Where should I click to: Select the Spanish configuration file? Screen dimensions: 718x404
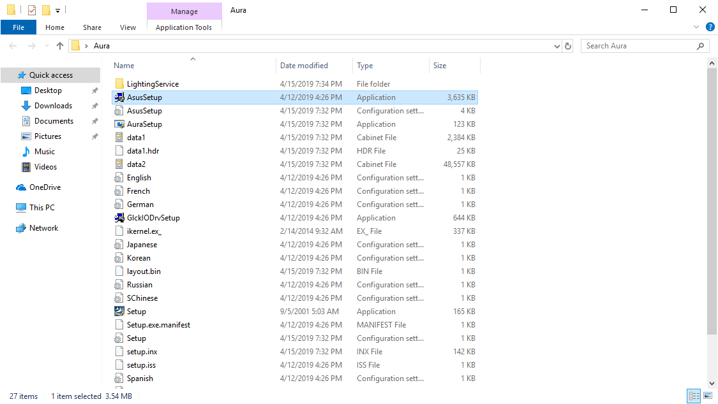(295, 379)
